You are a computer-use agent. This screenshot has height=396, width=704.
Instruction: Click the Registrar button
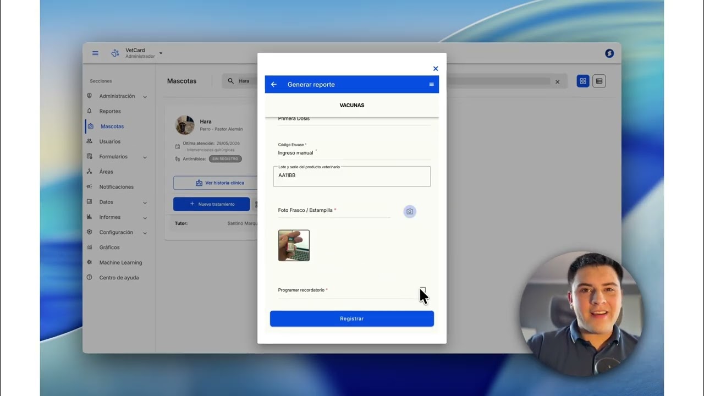click(352, 318)
